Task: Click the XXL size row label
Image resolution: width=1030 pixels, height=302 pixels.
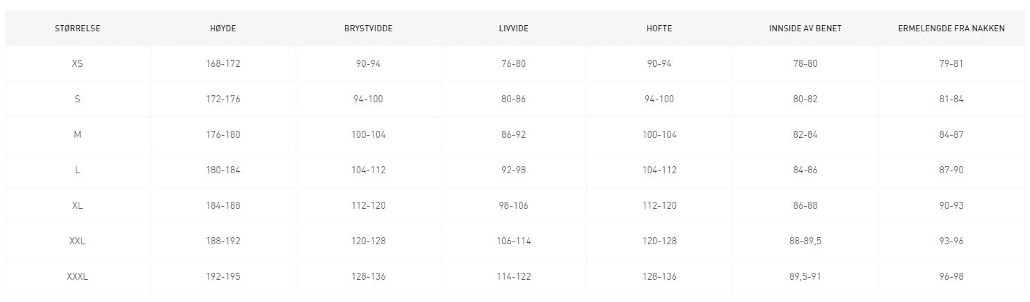Action: (77, 241)
